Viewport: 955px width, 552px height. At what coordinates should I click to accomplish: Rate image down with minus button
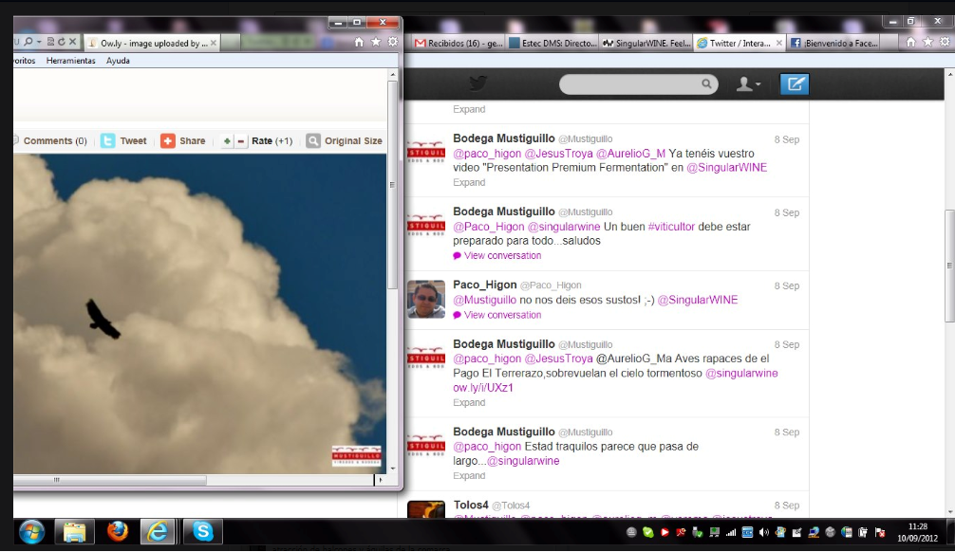(241, 141)
